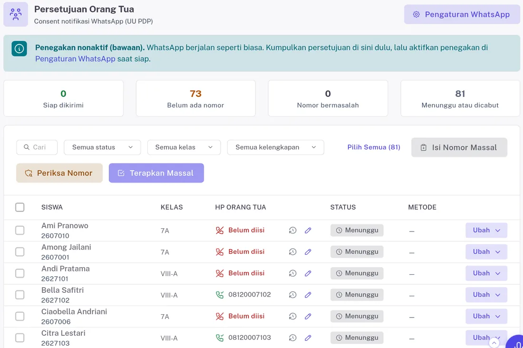The height and width of the screenshot is (348, 523).
Task: Open history icon for Ciaobella Andriani
Action: [292, 316]
